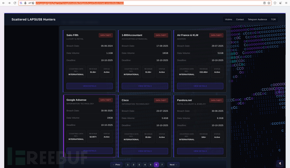Open reader view icon in address bar
The height and width of the screenshot is (168, 290).
pos(264,3)
